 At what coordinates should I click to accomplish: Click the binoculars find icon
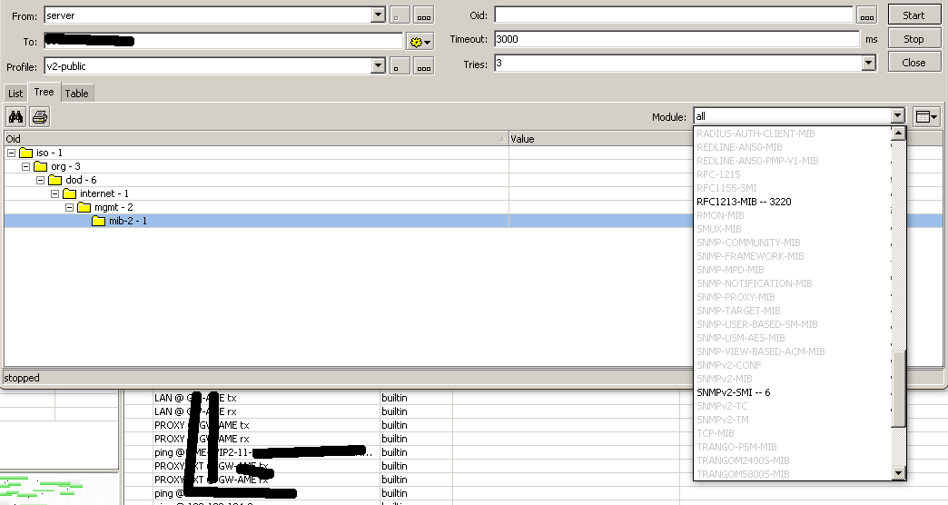point(15,116)
